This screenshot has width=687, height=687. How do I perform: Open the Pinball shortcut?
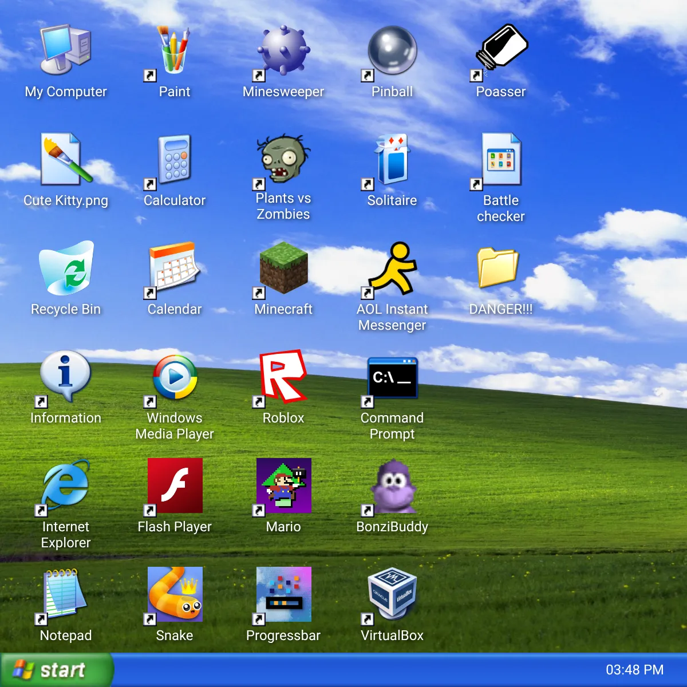(x=392, y=50)
